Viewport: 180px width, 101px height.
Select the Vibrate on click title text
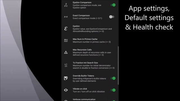[x=80, y=89]
